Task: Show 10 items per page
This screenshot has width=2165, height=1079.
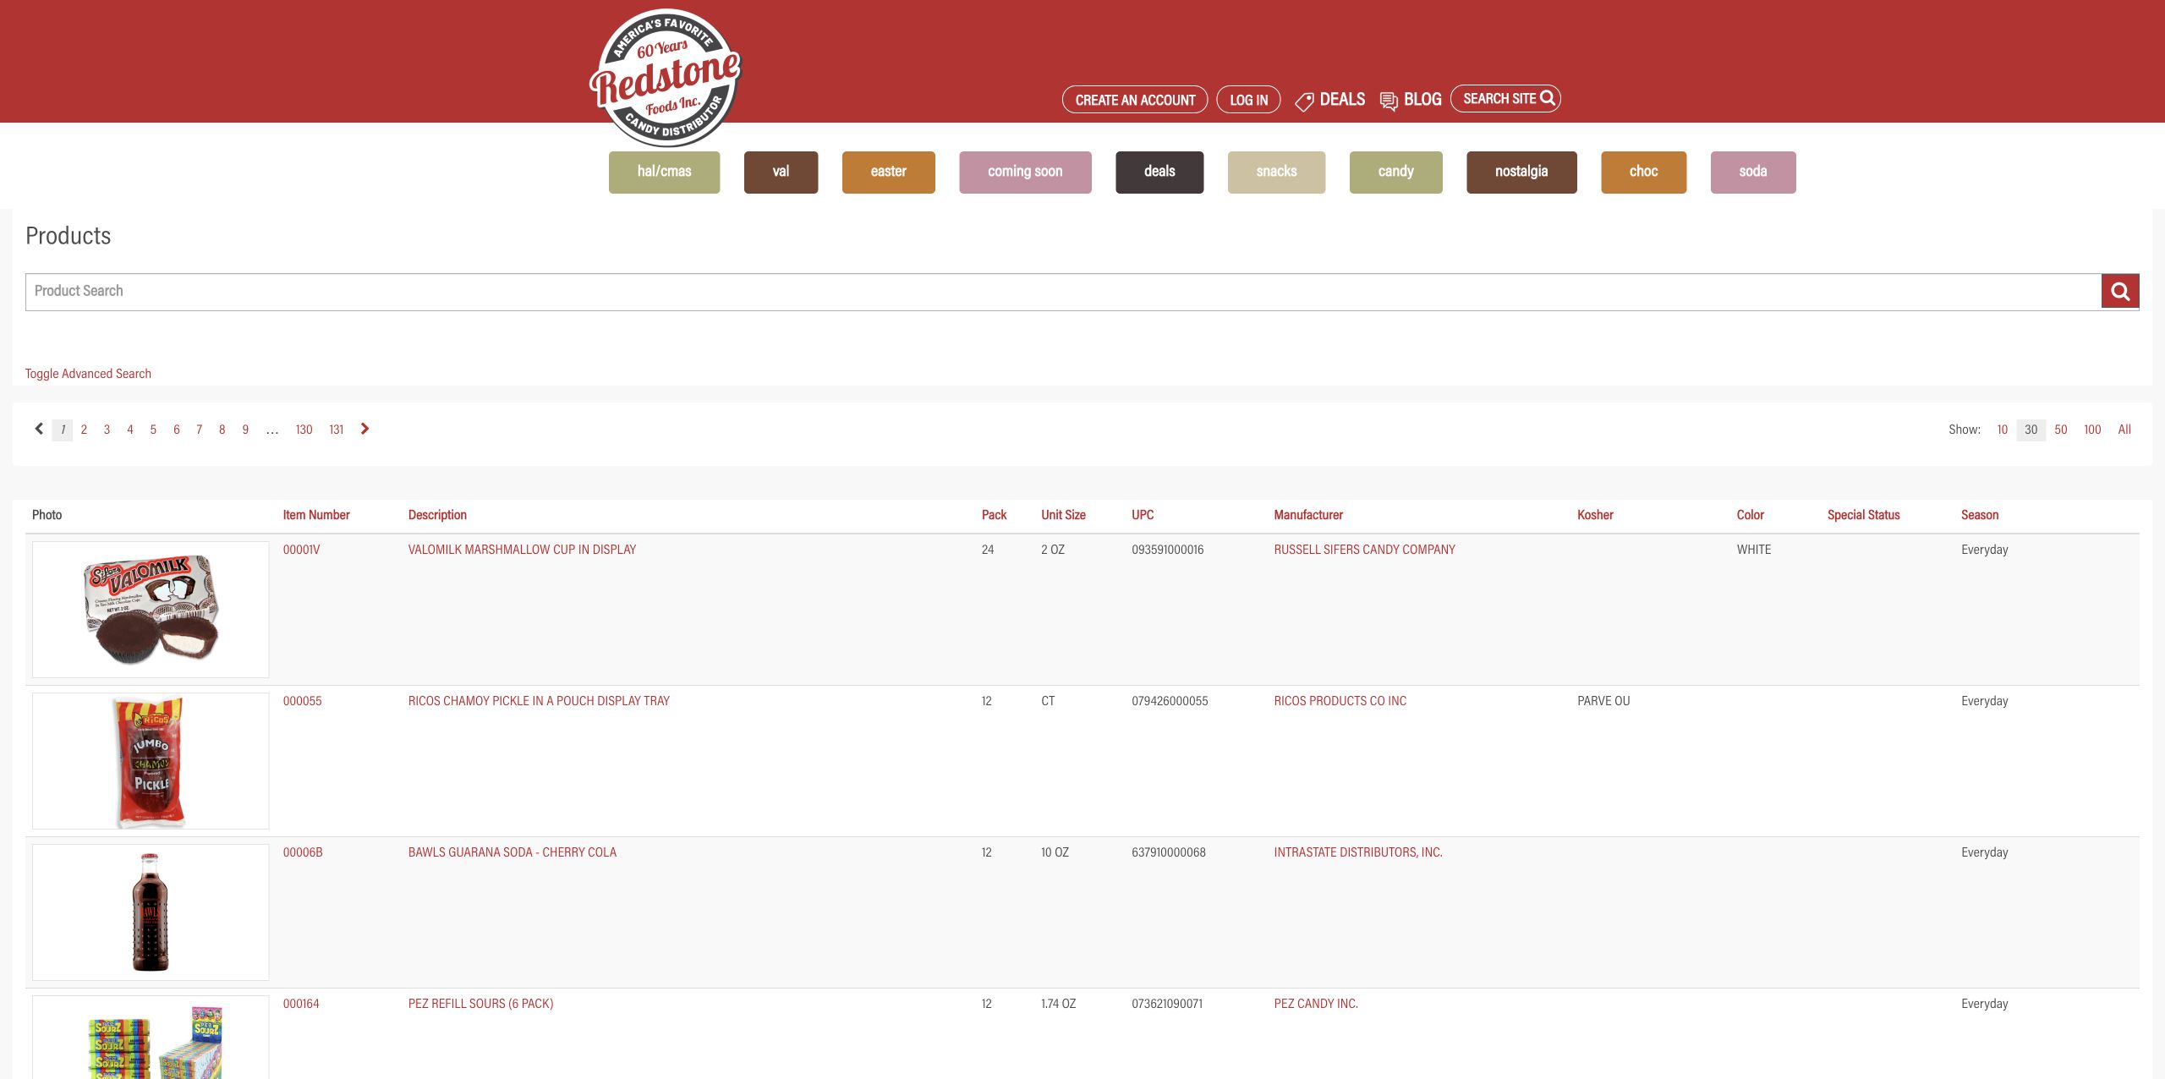Action: pyautogui.click(x=2002, y=430)
